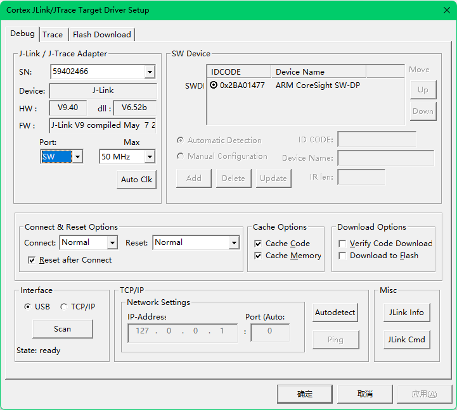Screen dimensions: 457x410
Task: Open the Flash Download tab
Action: (101, 35)
